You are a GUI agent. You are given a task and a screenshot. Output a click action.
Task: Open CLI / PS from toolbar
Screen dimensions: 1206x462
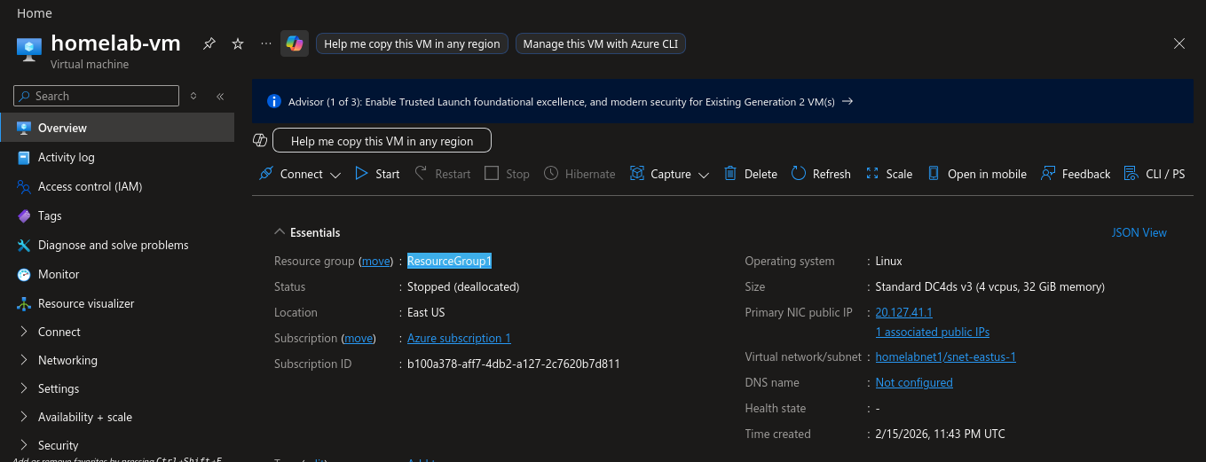(1154, 174)
